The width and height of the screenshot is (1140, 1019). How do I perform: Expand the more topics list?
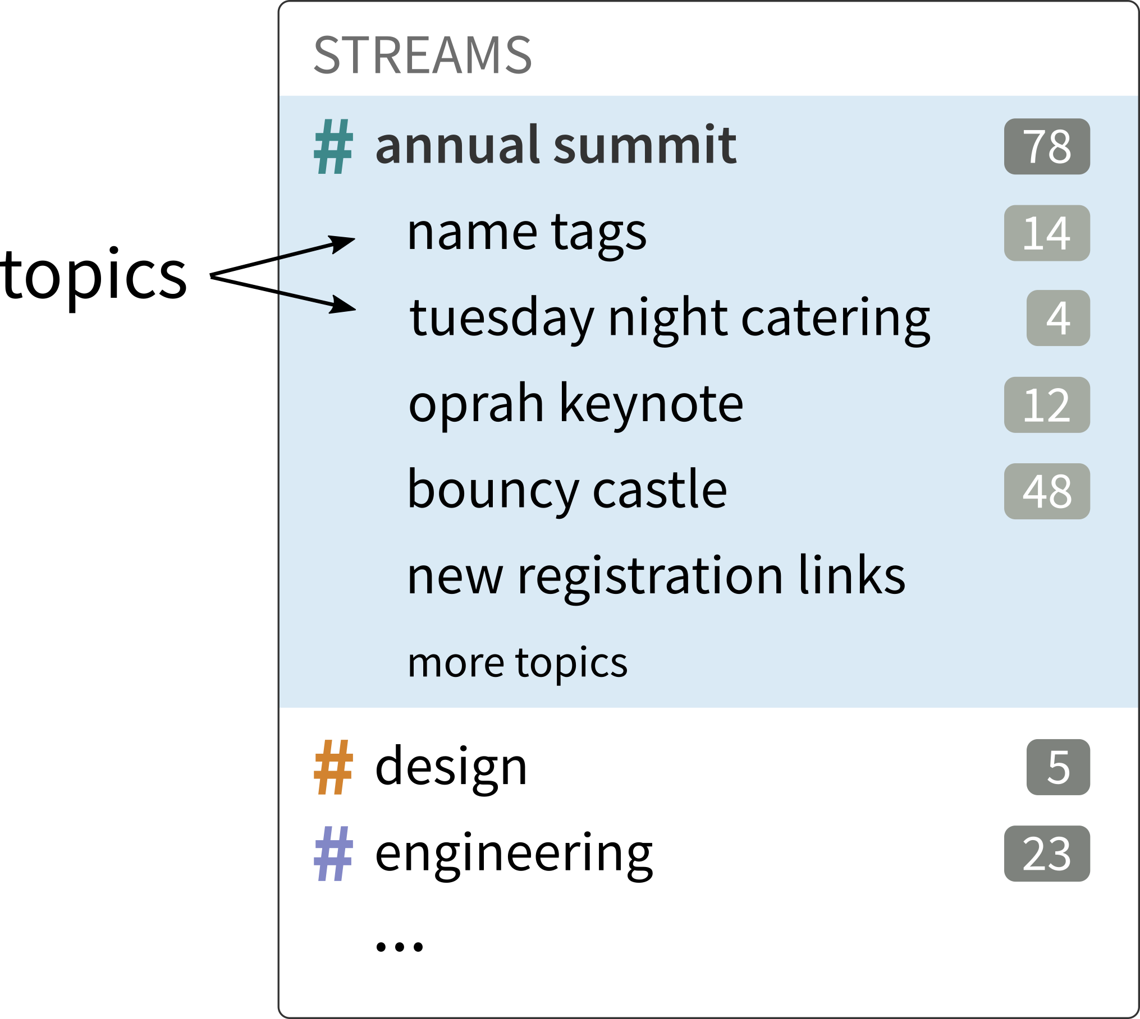[517, 663]
